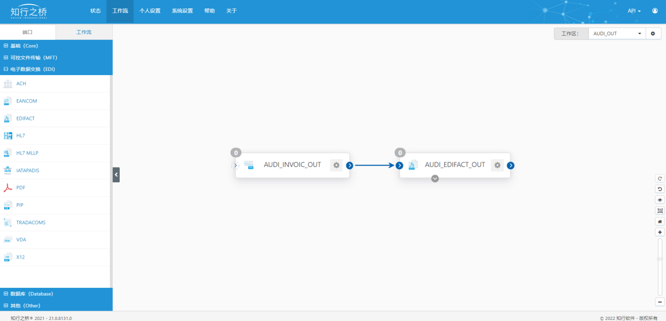Click the home reset view button
666x321 pixels.
click(x=660, y=221)
